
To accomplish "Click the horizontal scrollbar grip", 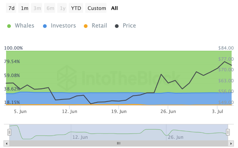I will pos(118,143).
